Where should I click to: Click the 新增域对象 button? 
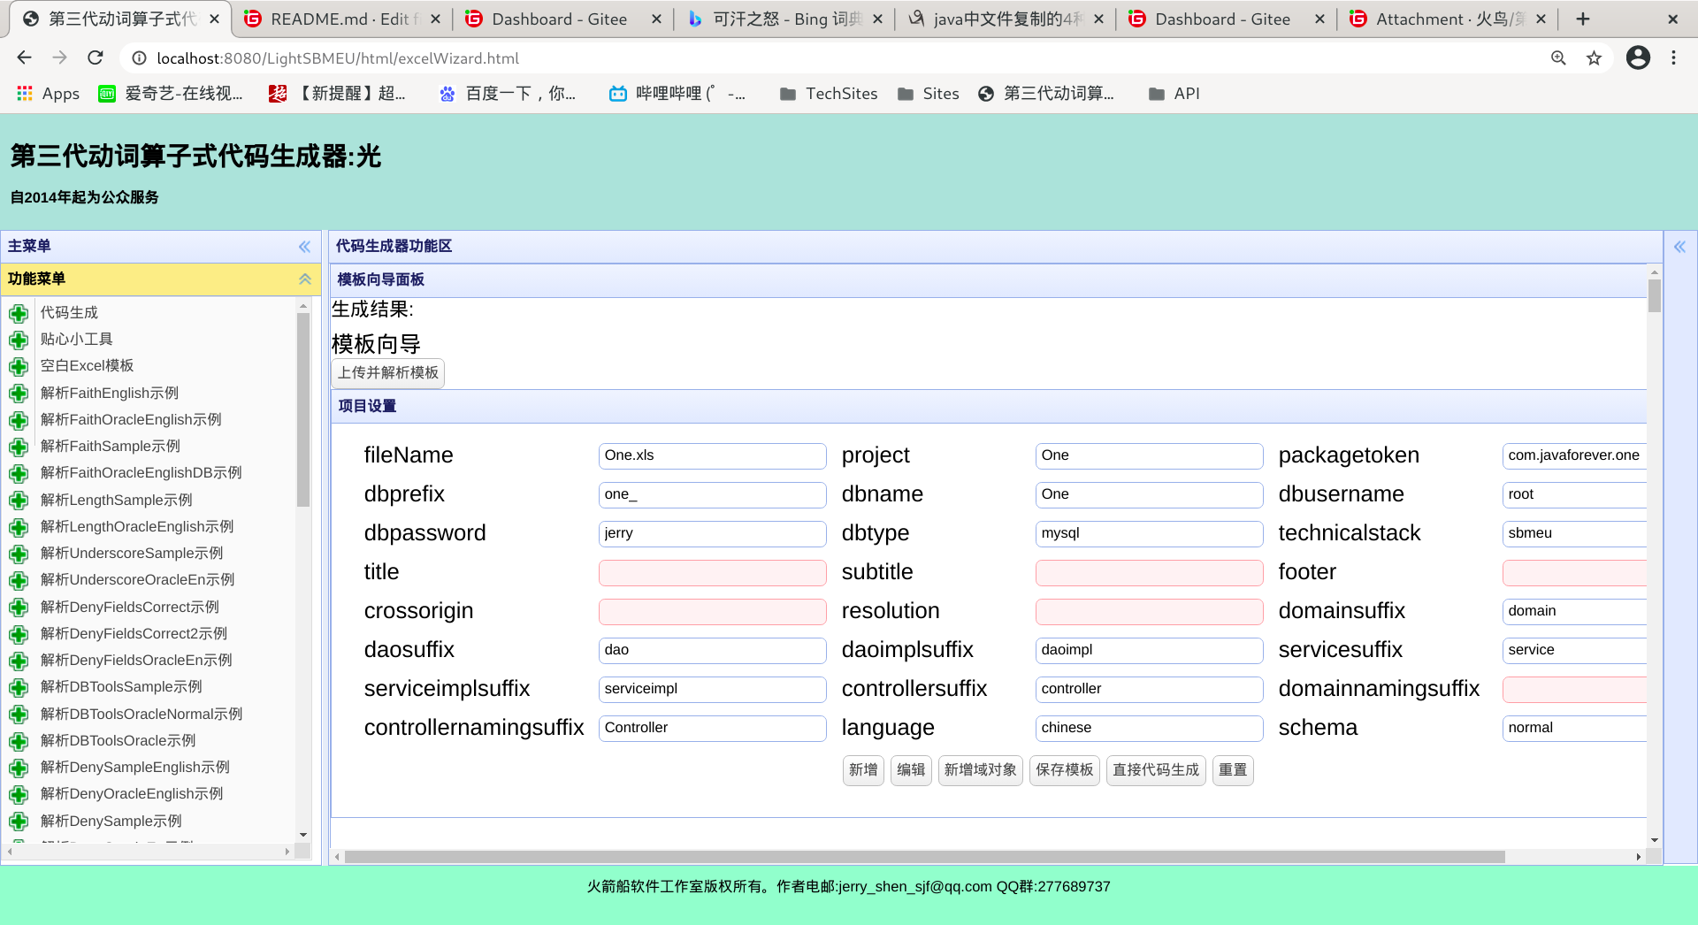click(x=980, y=770)
